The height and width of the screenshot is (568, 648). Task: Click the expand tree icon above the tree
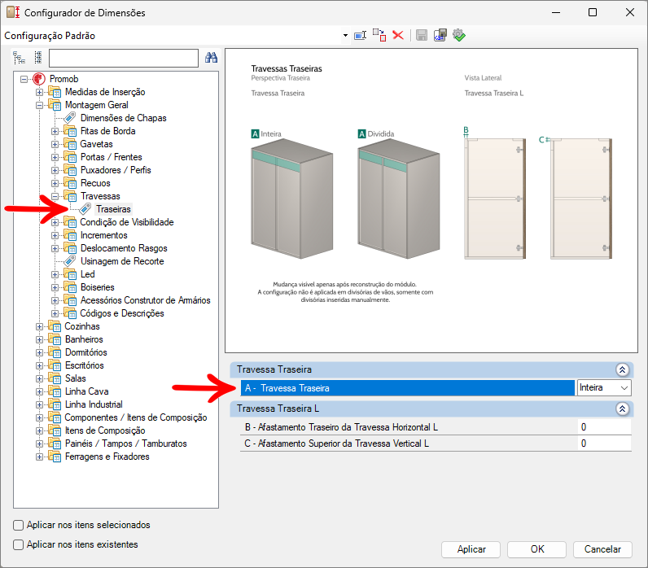pos(19,58)
